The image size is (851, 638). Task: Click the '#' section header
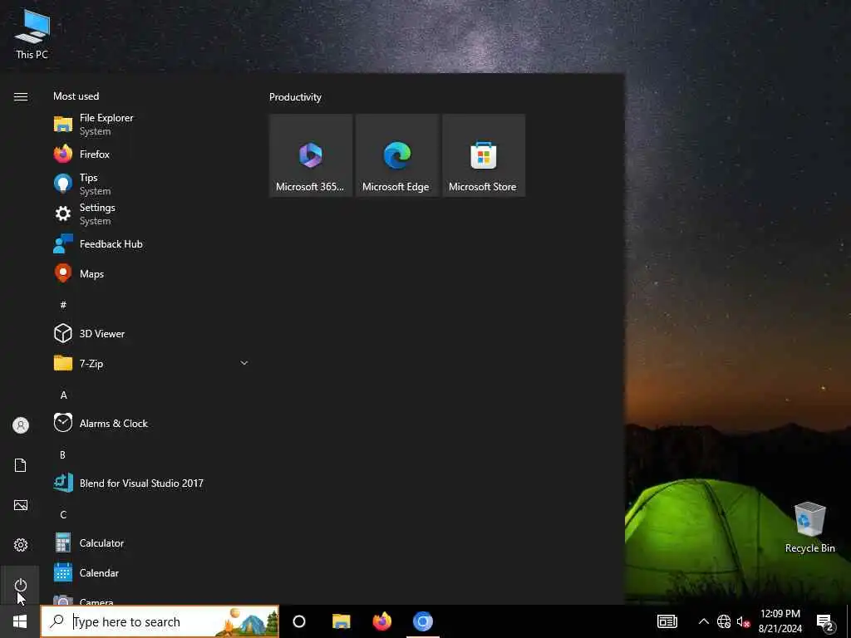coord(63,305)
